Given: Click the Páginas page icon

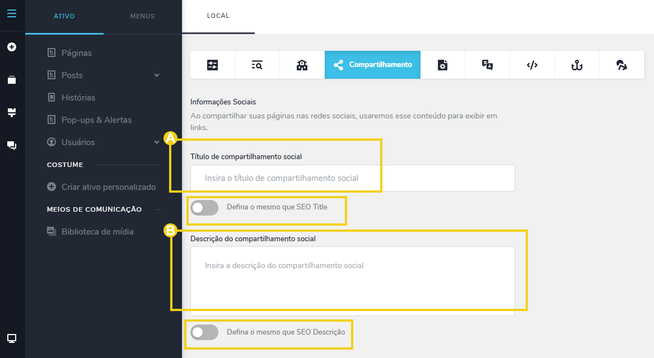Looking at the screenshot, I should point(52,53).
